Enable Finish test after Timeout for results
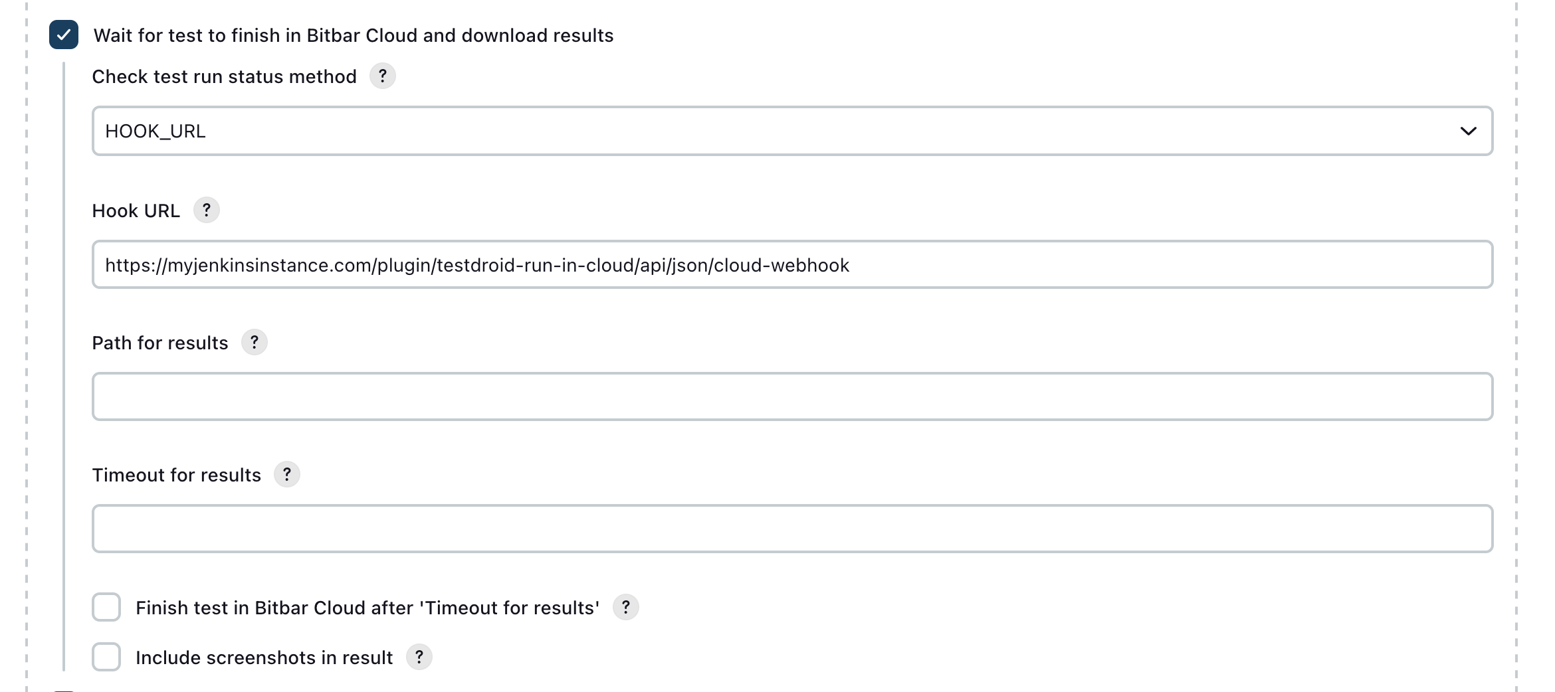 click(106, 607)
